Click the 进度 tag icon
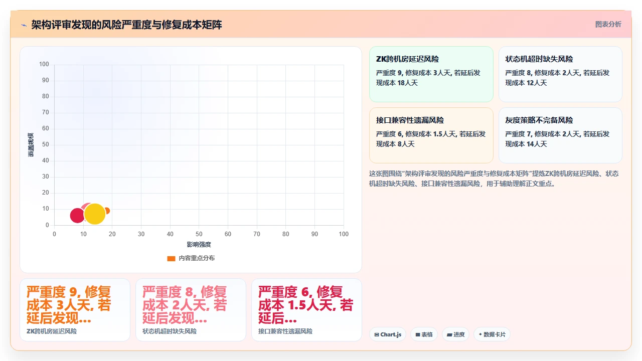Image resolution: width=642 pixels, height=361 pixels. coord(449,334)
